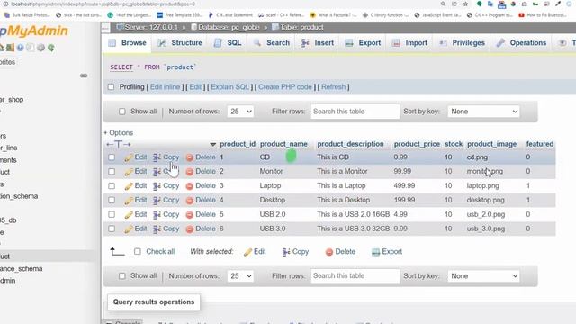
Task: Open the Export tab
Action: tap(363, 43)
